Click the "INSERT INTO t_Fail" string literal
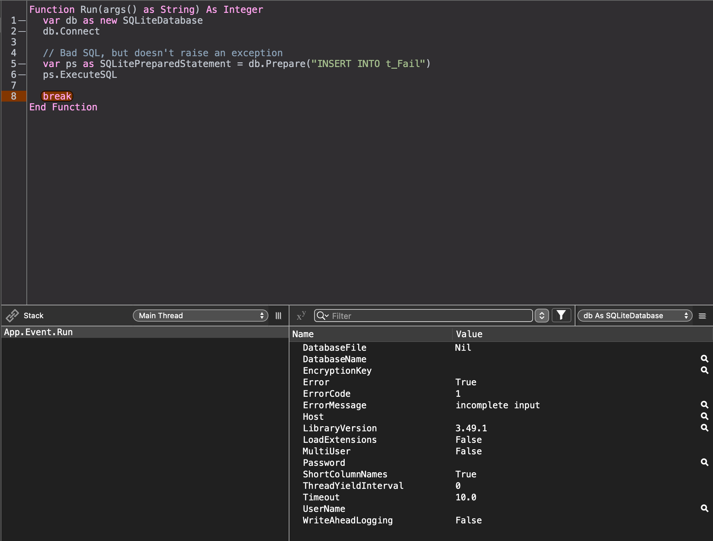 [x=368, y=64]
